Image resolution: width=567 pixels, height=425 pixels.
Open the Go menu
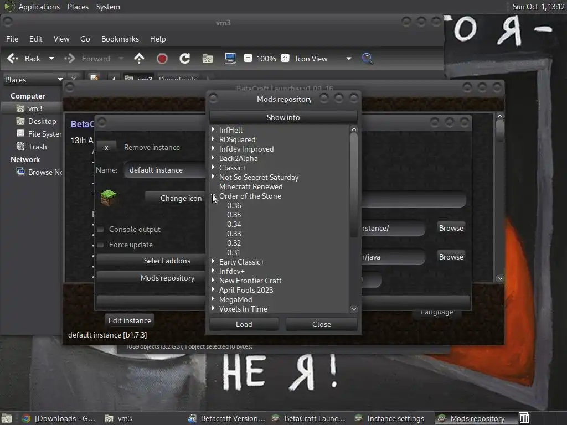click(85, 39)
